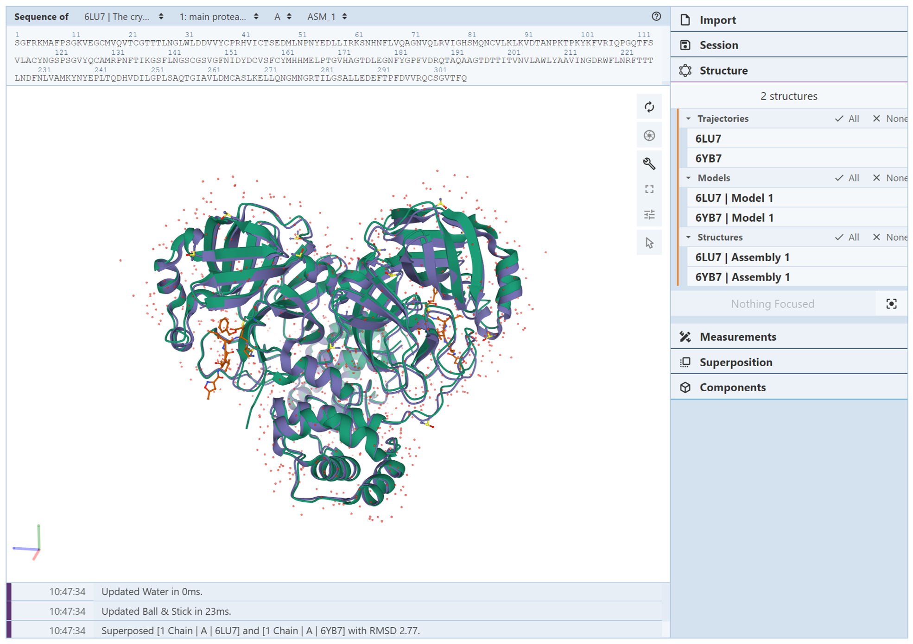
Task: Click the focus target icon beside Nothing Focused
Action: [891, 304]
